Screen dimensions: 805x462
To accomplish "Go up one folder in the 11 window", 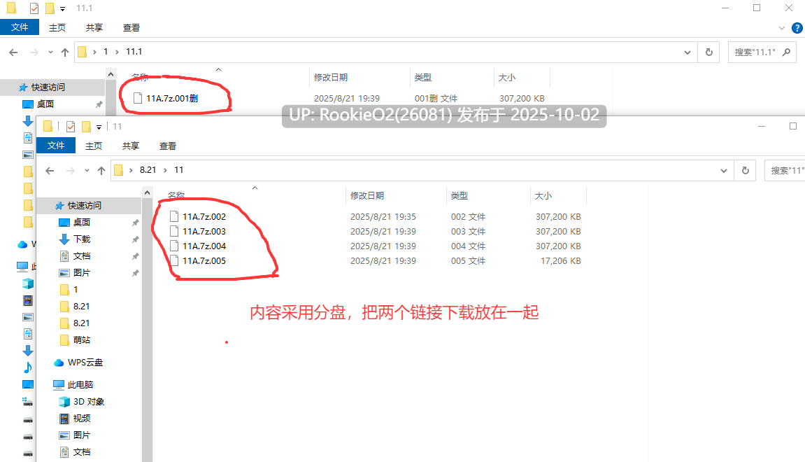I will coord(101,171).
